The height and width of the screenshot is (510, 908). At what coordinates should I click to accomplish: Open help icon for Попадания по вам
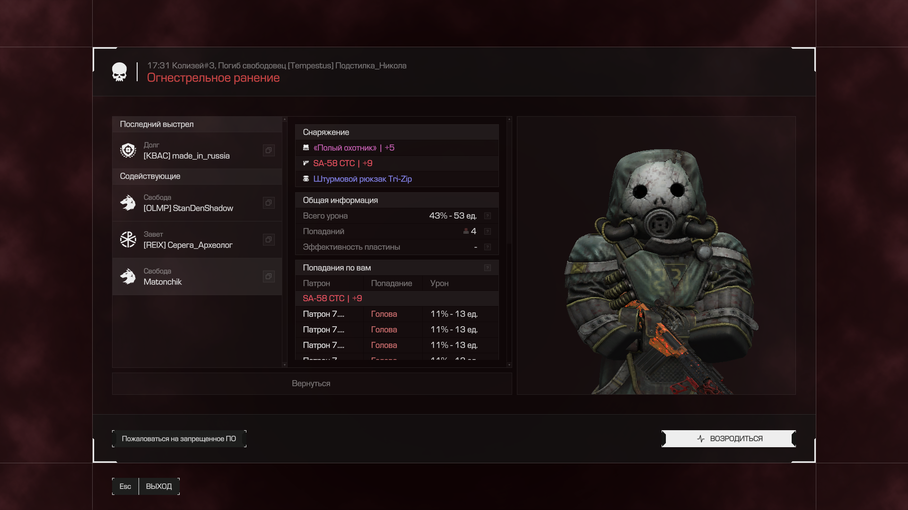point(488,268)
